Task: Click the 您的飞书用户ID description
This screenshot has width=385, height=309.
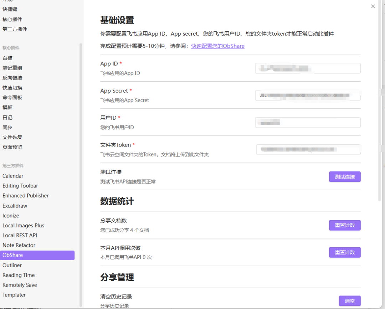Action: [x=117, y=127]
